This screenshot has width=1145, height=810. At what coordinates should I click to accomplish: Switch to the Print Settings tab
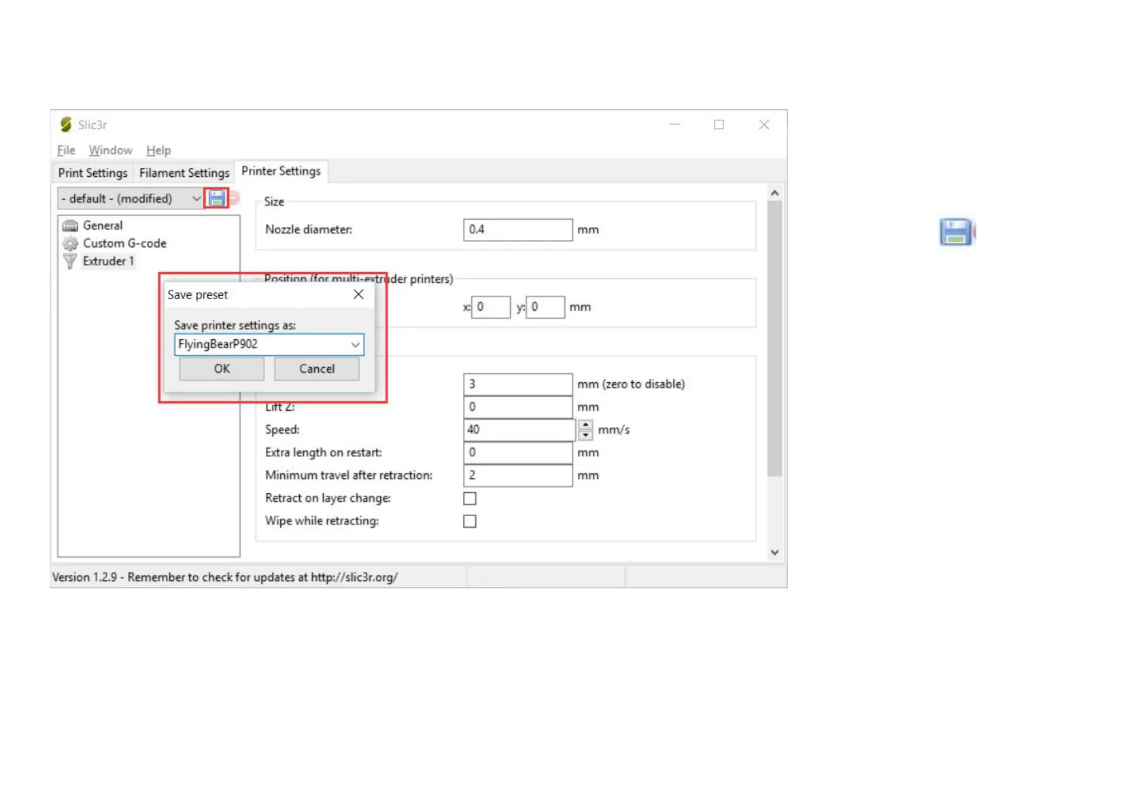coord(93,173)
